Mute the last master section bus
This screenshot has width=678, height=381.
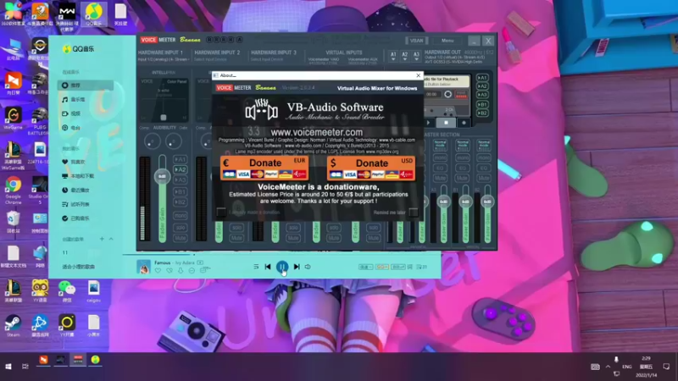(x=484, y=178)
